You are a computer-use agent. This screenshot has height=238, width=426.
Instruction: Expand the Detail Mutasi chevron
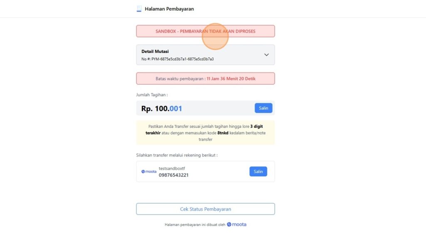pyautogui.click(x=267, y=55)
